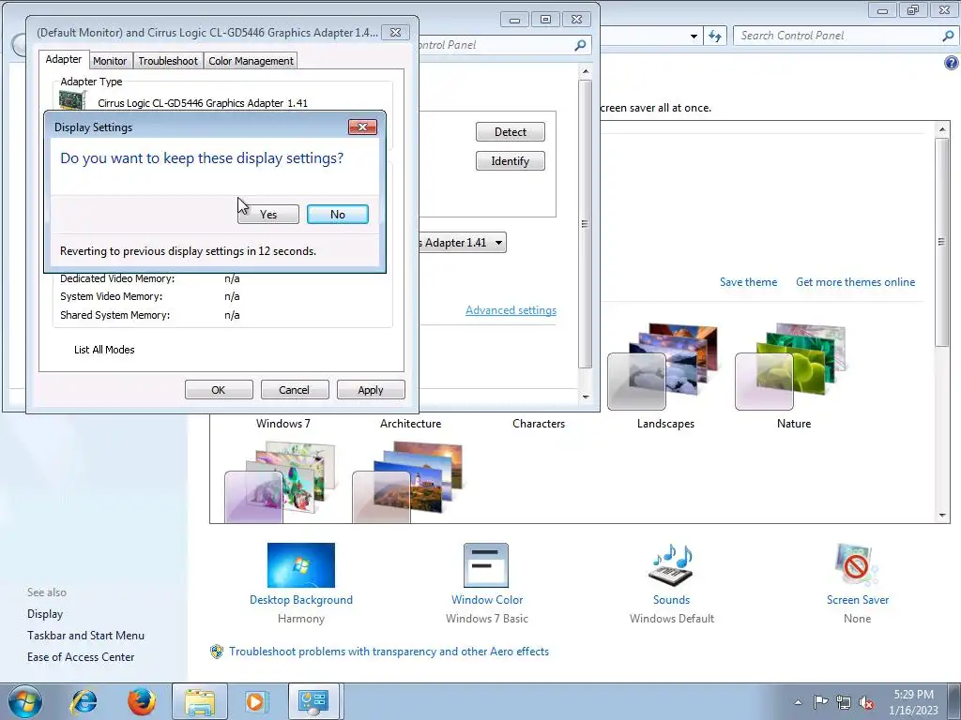Close the adapter properties dialog

coord(395,33)
